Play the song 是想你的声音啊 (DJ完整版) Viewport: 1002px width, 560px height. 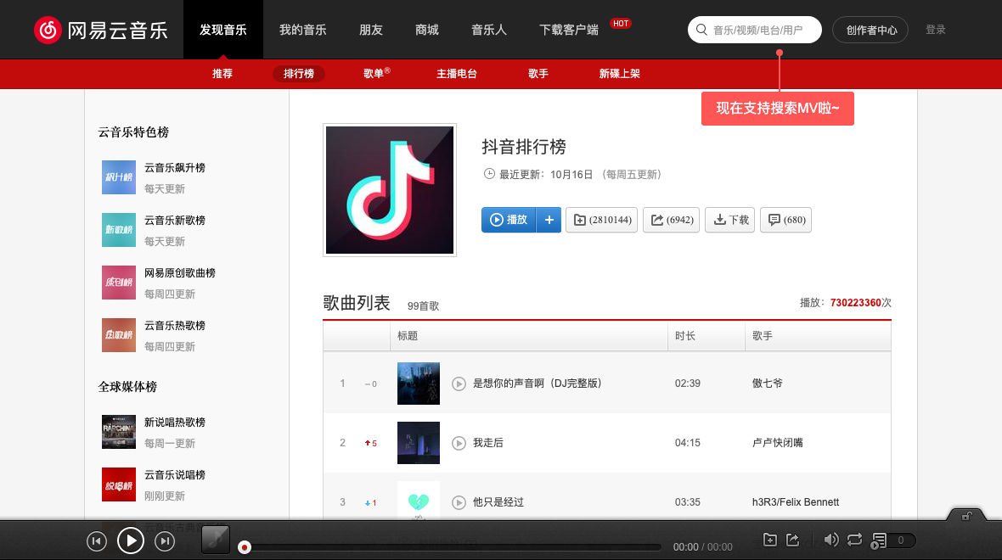point(459,384)
